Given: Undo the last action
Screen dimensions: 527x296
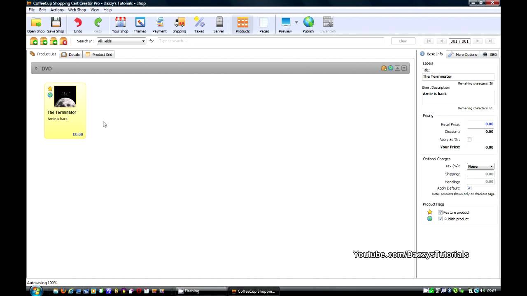Looking at the screenshot, I should [78, 25].
